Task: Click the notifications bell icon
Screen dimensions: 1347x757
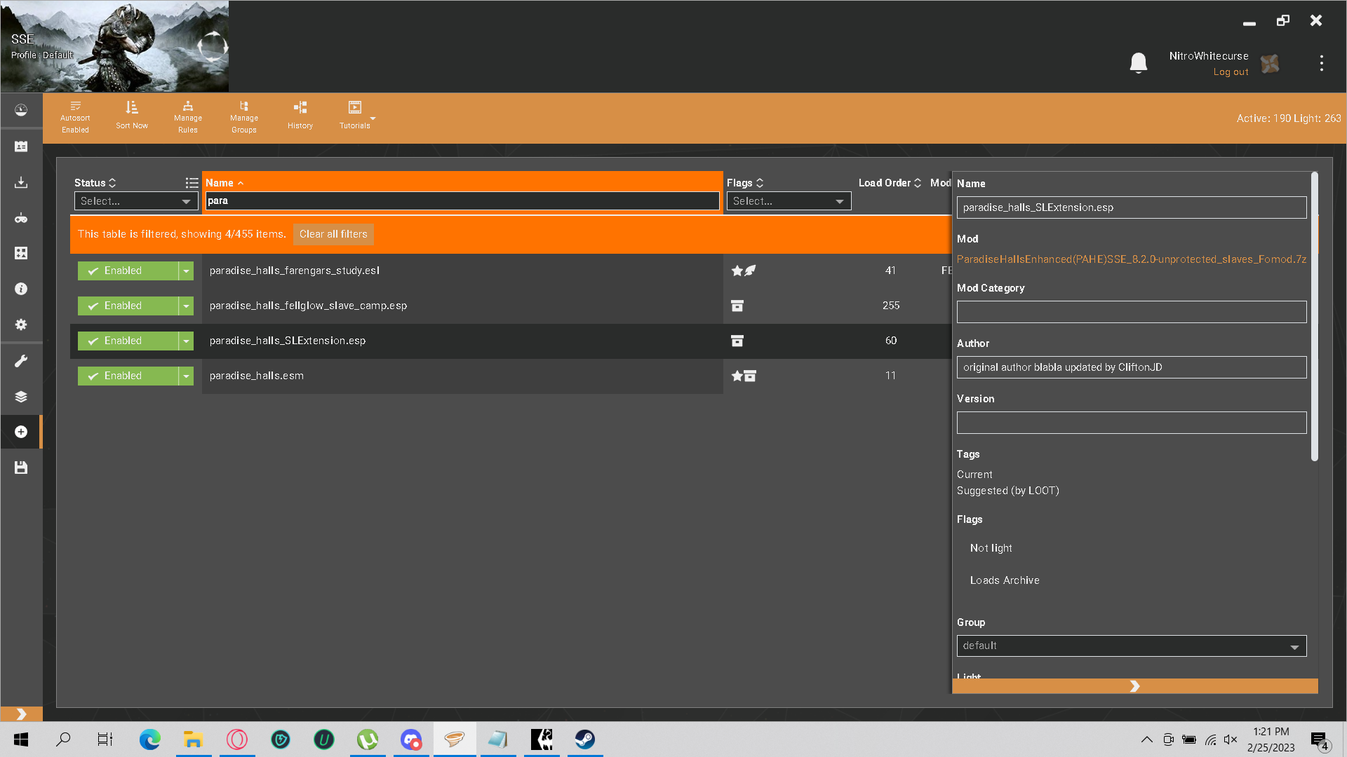Action: click(1138, 63)
